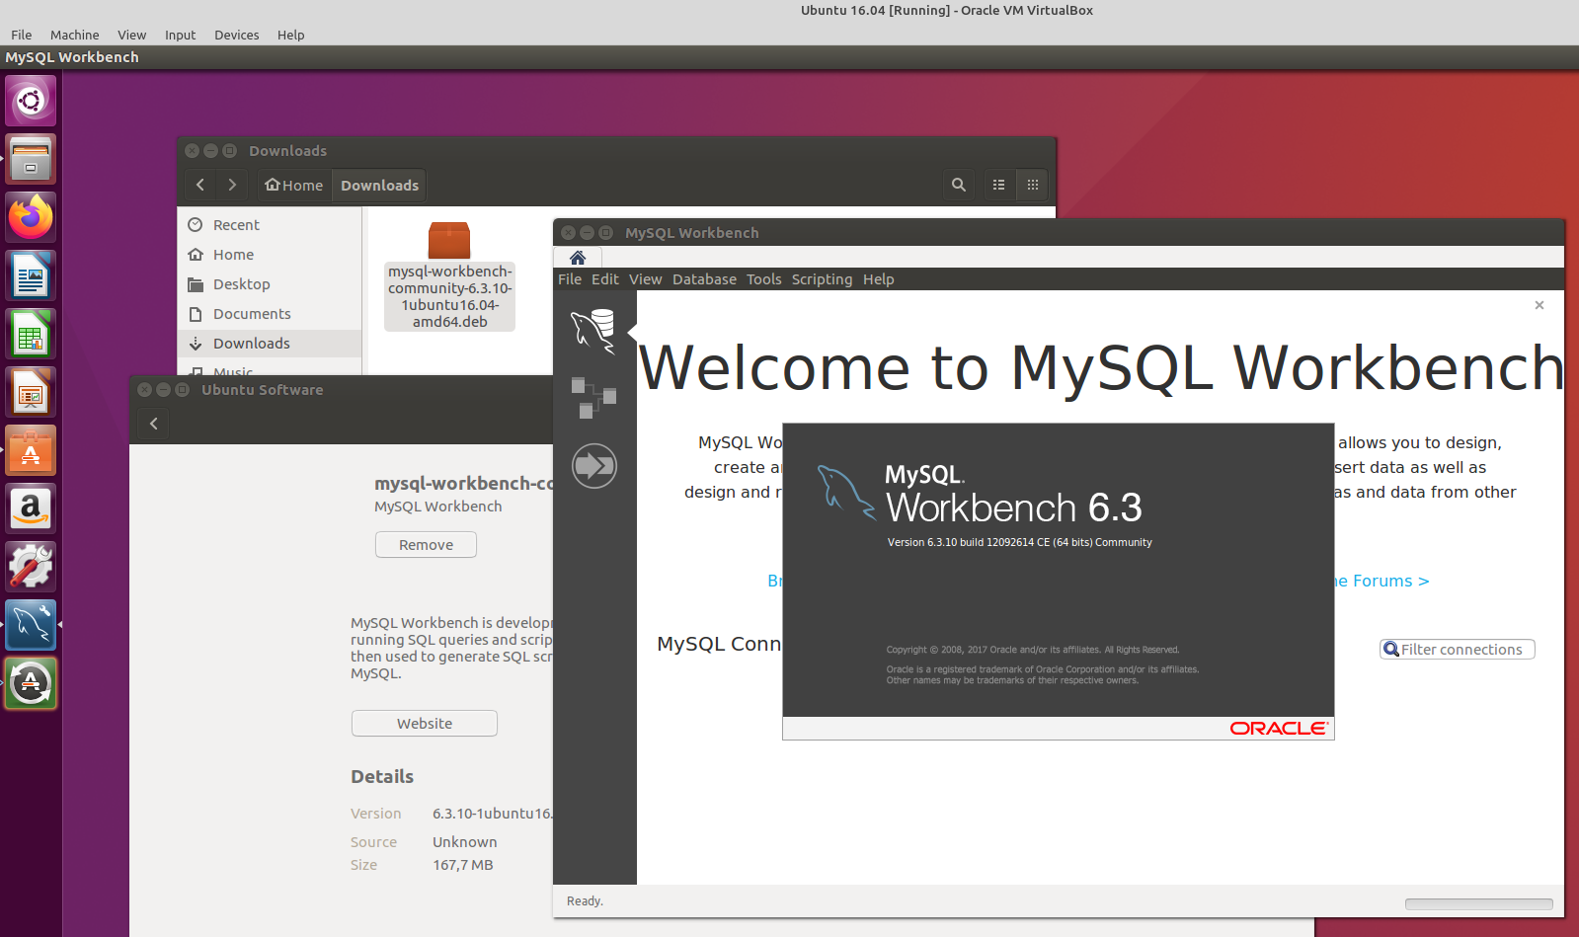Screen dimensions: 1579x937
Task: Open MySQL connections sidebar dolphin icon
Action: (594, 331)
